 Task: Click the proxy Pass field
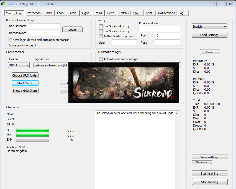coord(168,43)
